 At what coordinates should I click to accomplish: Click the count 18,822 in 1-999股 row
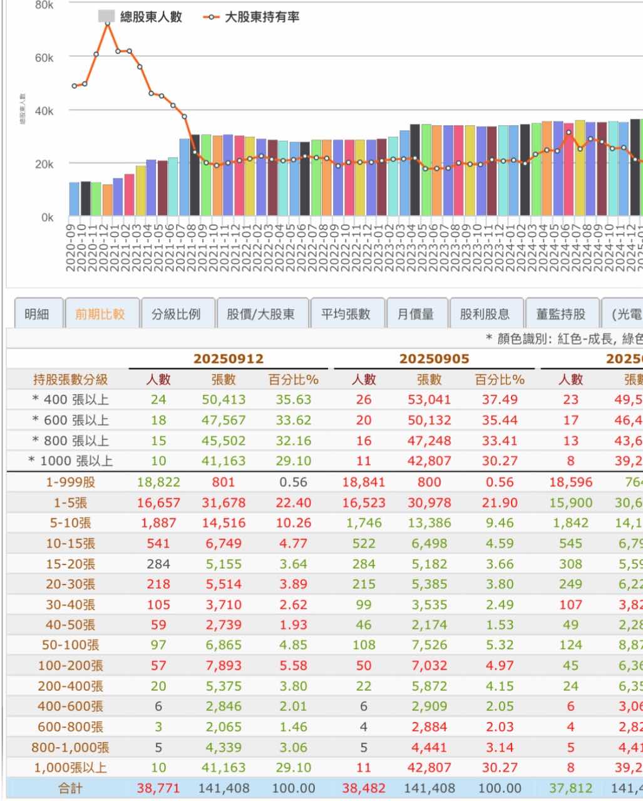point(158,482)
